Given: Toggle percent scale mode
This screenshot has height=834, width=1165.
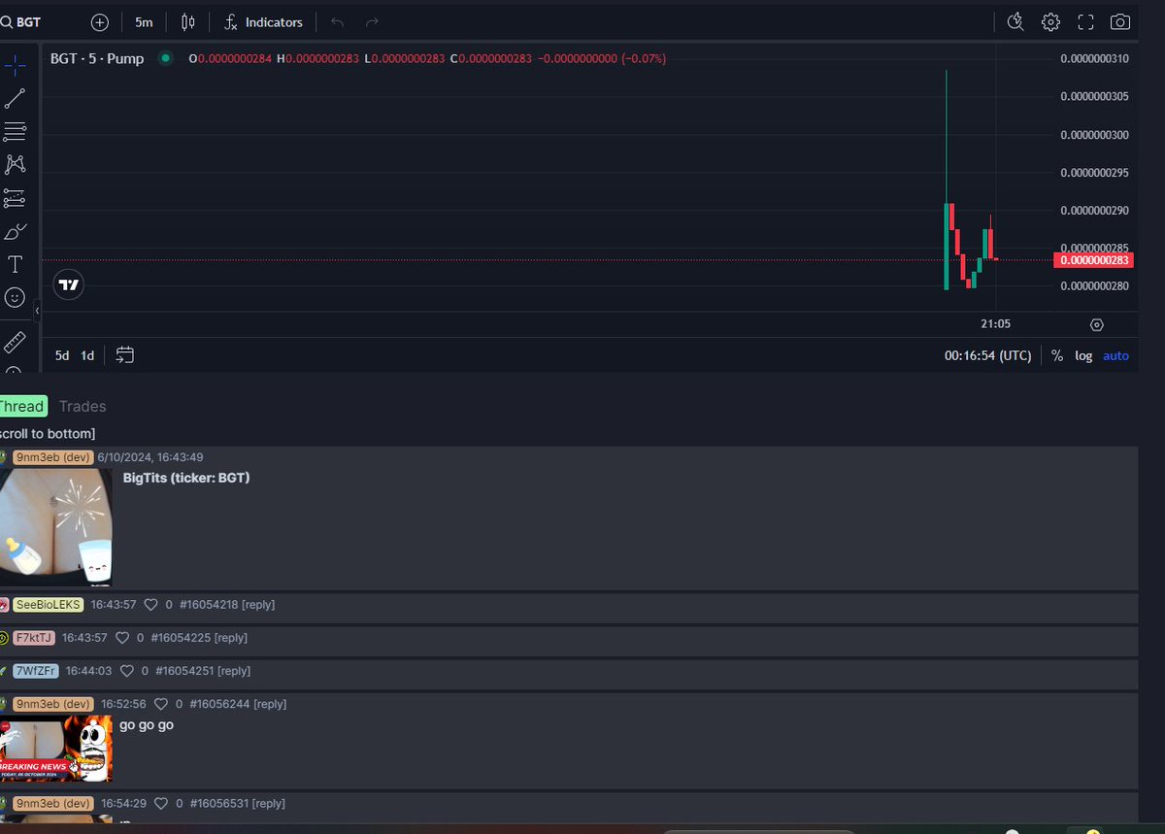Looking at the screenshot, I should [x=1057, y=356].
